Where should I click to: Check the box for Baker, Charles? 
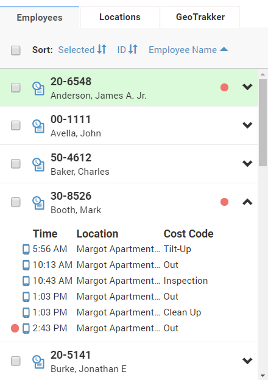(16, 164)
